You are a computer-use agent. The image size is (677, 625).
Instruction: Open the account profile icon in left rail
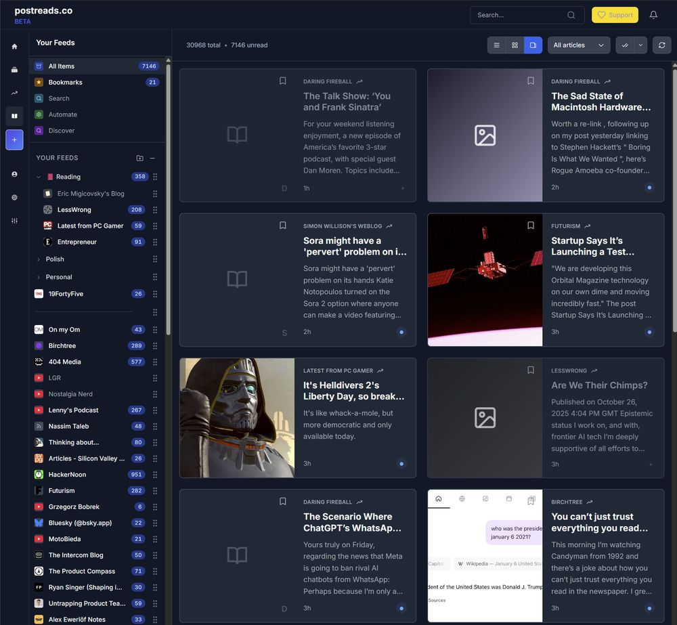click(x=14, y=174)
